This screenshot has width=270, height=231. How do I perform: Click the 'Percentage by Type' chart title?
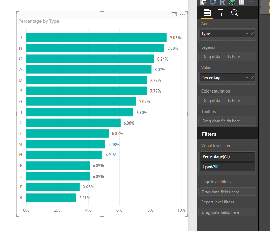(x=39, y=21)
